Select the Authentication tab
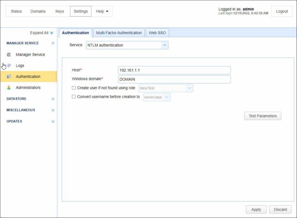The height and width of the screenshot is (218, 297). pos(75,33)
